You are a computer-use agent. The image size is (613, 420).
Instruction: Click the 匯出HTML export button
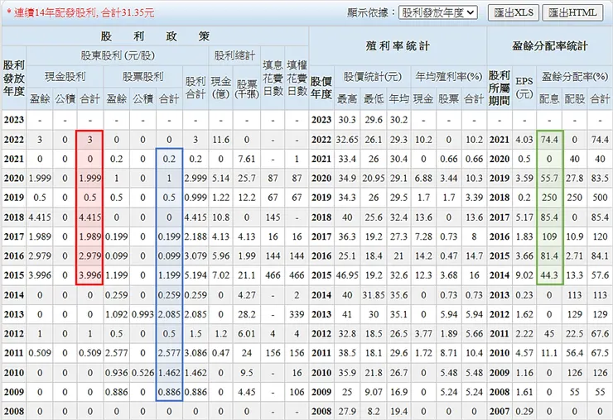point(572,13)
